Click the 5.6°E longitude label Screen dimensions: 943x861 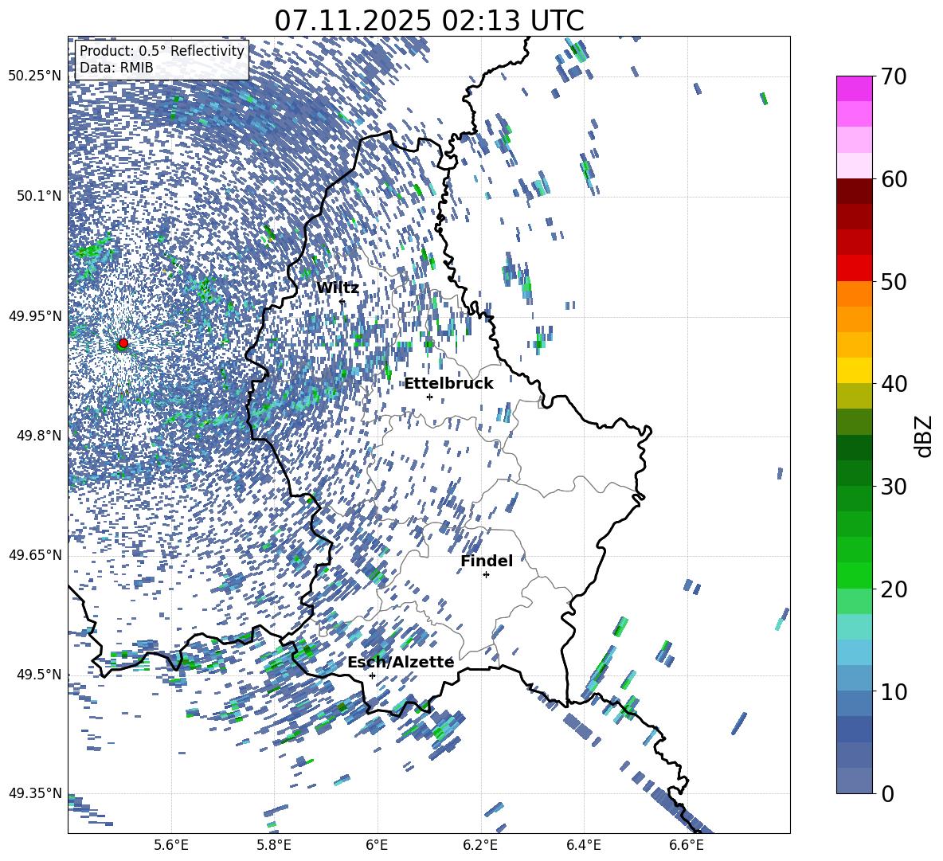[171, 845]
